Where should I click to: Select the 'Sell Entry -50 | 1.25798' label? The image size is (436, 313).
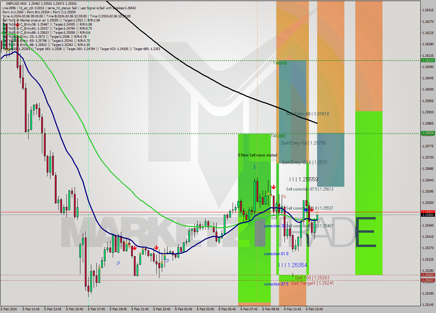coord(303,143)
